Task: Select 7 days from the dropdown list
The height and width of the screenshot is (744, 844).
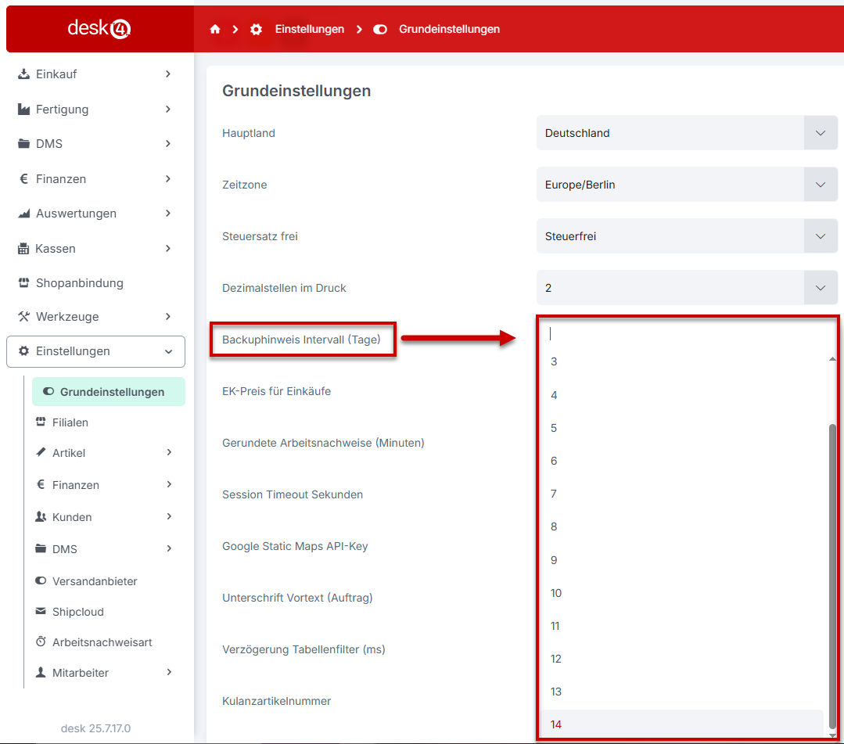Action: coord(554,494)
